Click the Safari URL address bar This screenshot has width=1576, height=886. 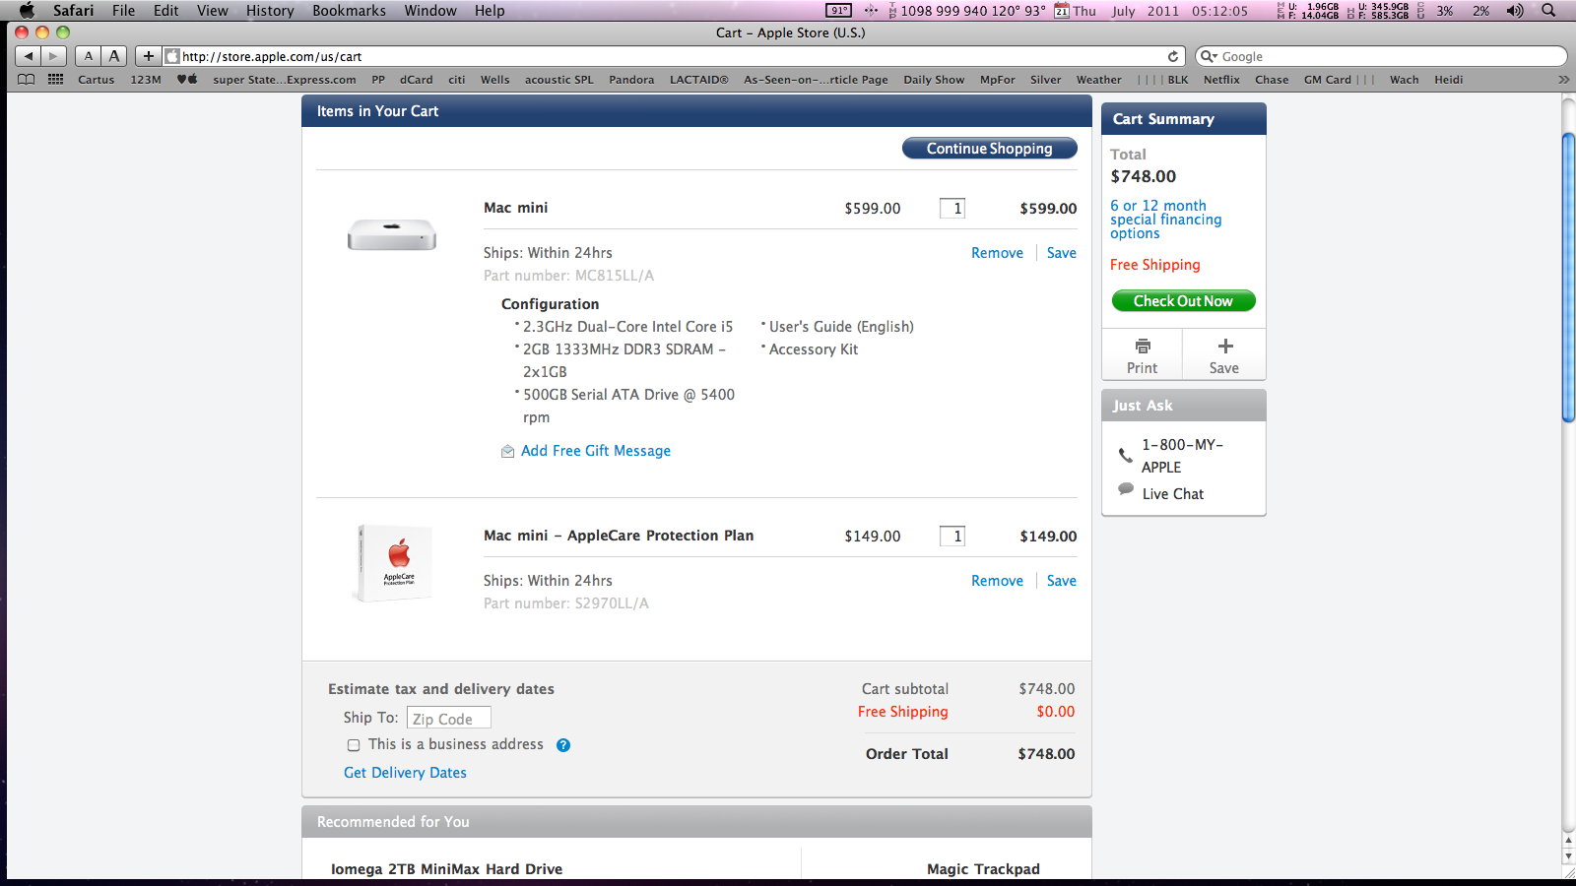point(675,56)
